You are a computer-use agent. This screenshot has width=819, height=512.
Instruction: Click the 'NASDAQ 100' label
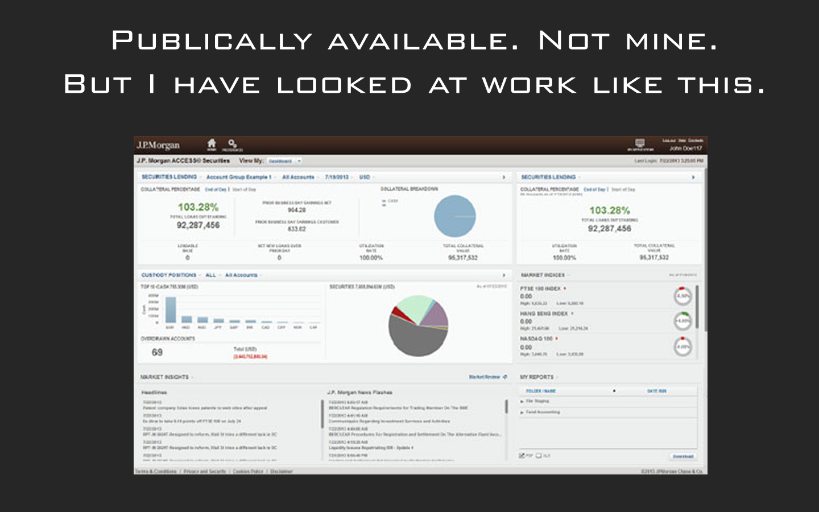click(536, 339)
